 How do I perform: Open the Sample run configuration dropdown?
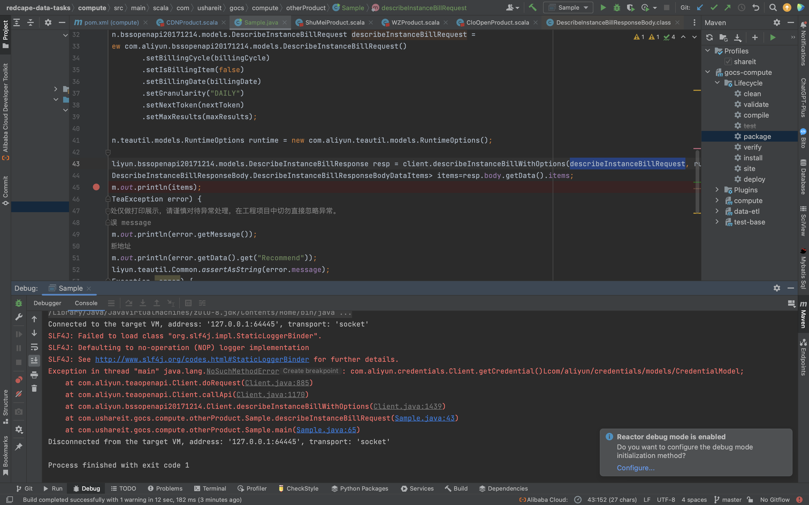coord(568,8)
